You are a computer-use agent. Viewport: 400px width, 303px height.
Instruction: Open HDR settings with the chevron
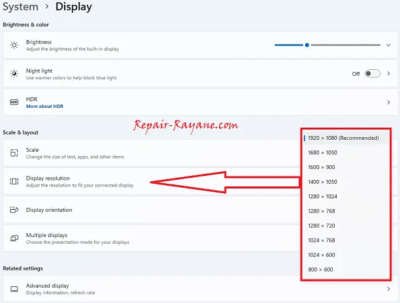[389, 103]
